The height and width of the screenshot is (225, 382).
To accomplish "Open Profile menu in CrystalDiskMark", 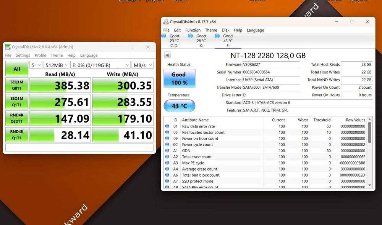I will pyautogui.click(x=40, y=55).
